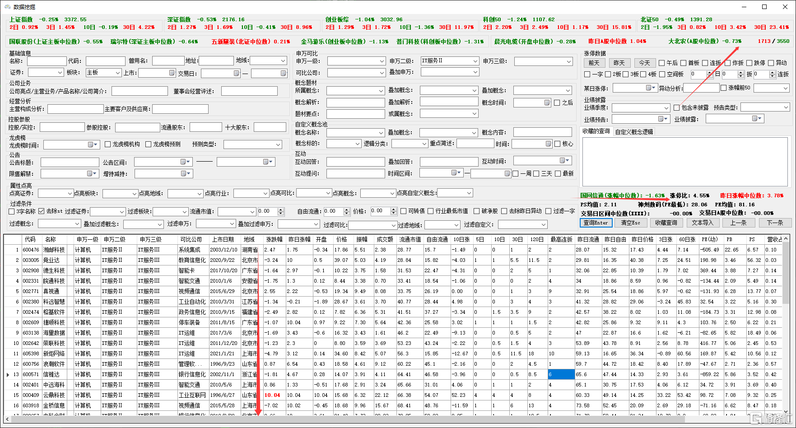The height and width of the screenshot is (428, 796).
Task: Open calendar icon in 之后 概念时间 field
Action: pyautogui.click(x=547, y=102)
